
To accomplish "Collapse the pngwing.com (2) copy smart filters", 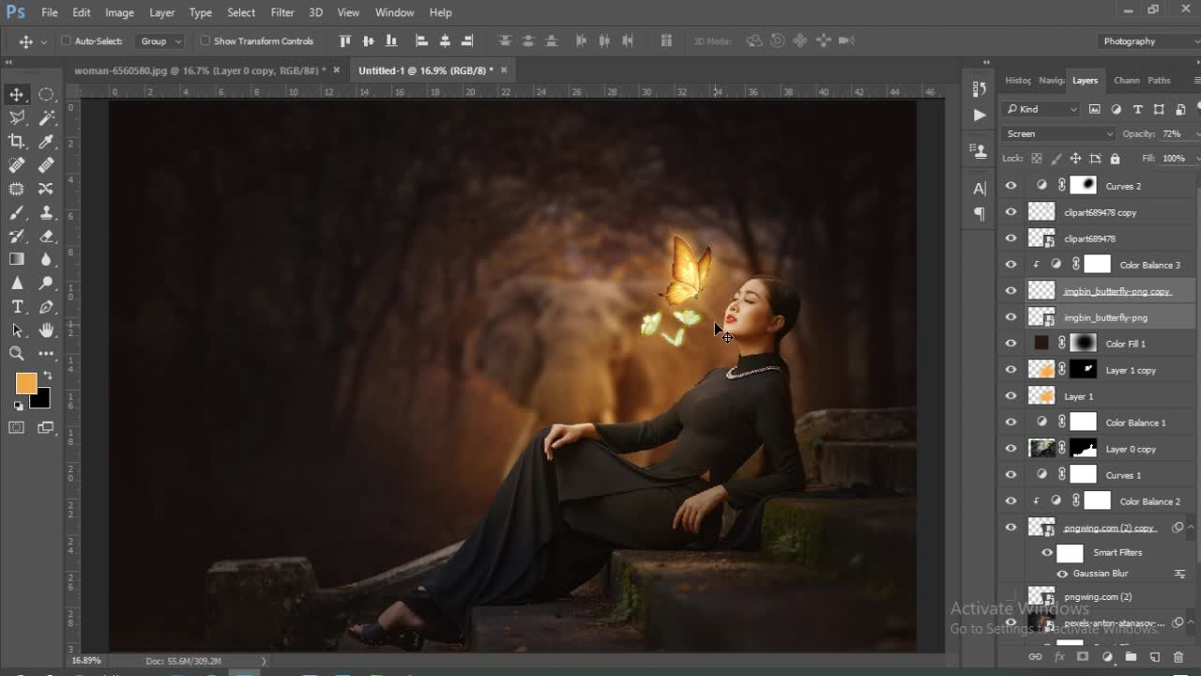I will click(1192, 528).
